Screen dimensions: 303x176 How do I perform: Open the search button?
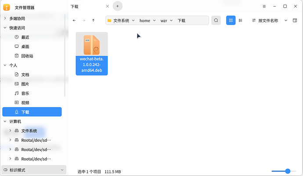coord(216,20)
